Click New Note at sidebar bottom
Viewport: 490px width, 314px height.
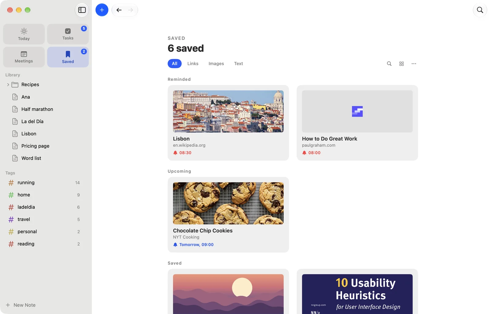[21, 305]
